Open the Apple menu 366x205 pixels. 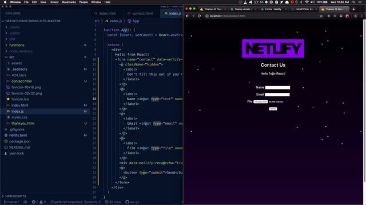pyautogui.click(x=5, y=2)
